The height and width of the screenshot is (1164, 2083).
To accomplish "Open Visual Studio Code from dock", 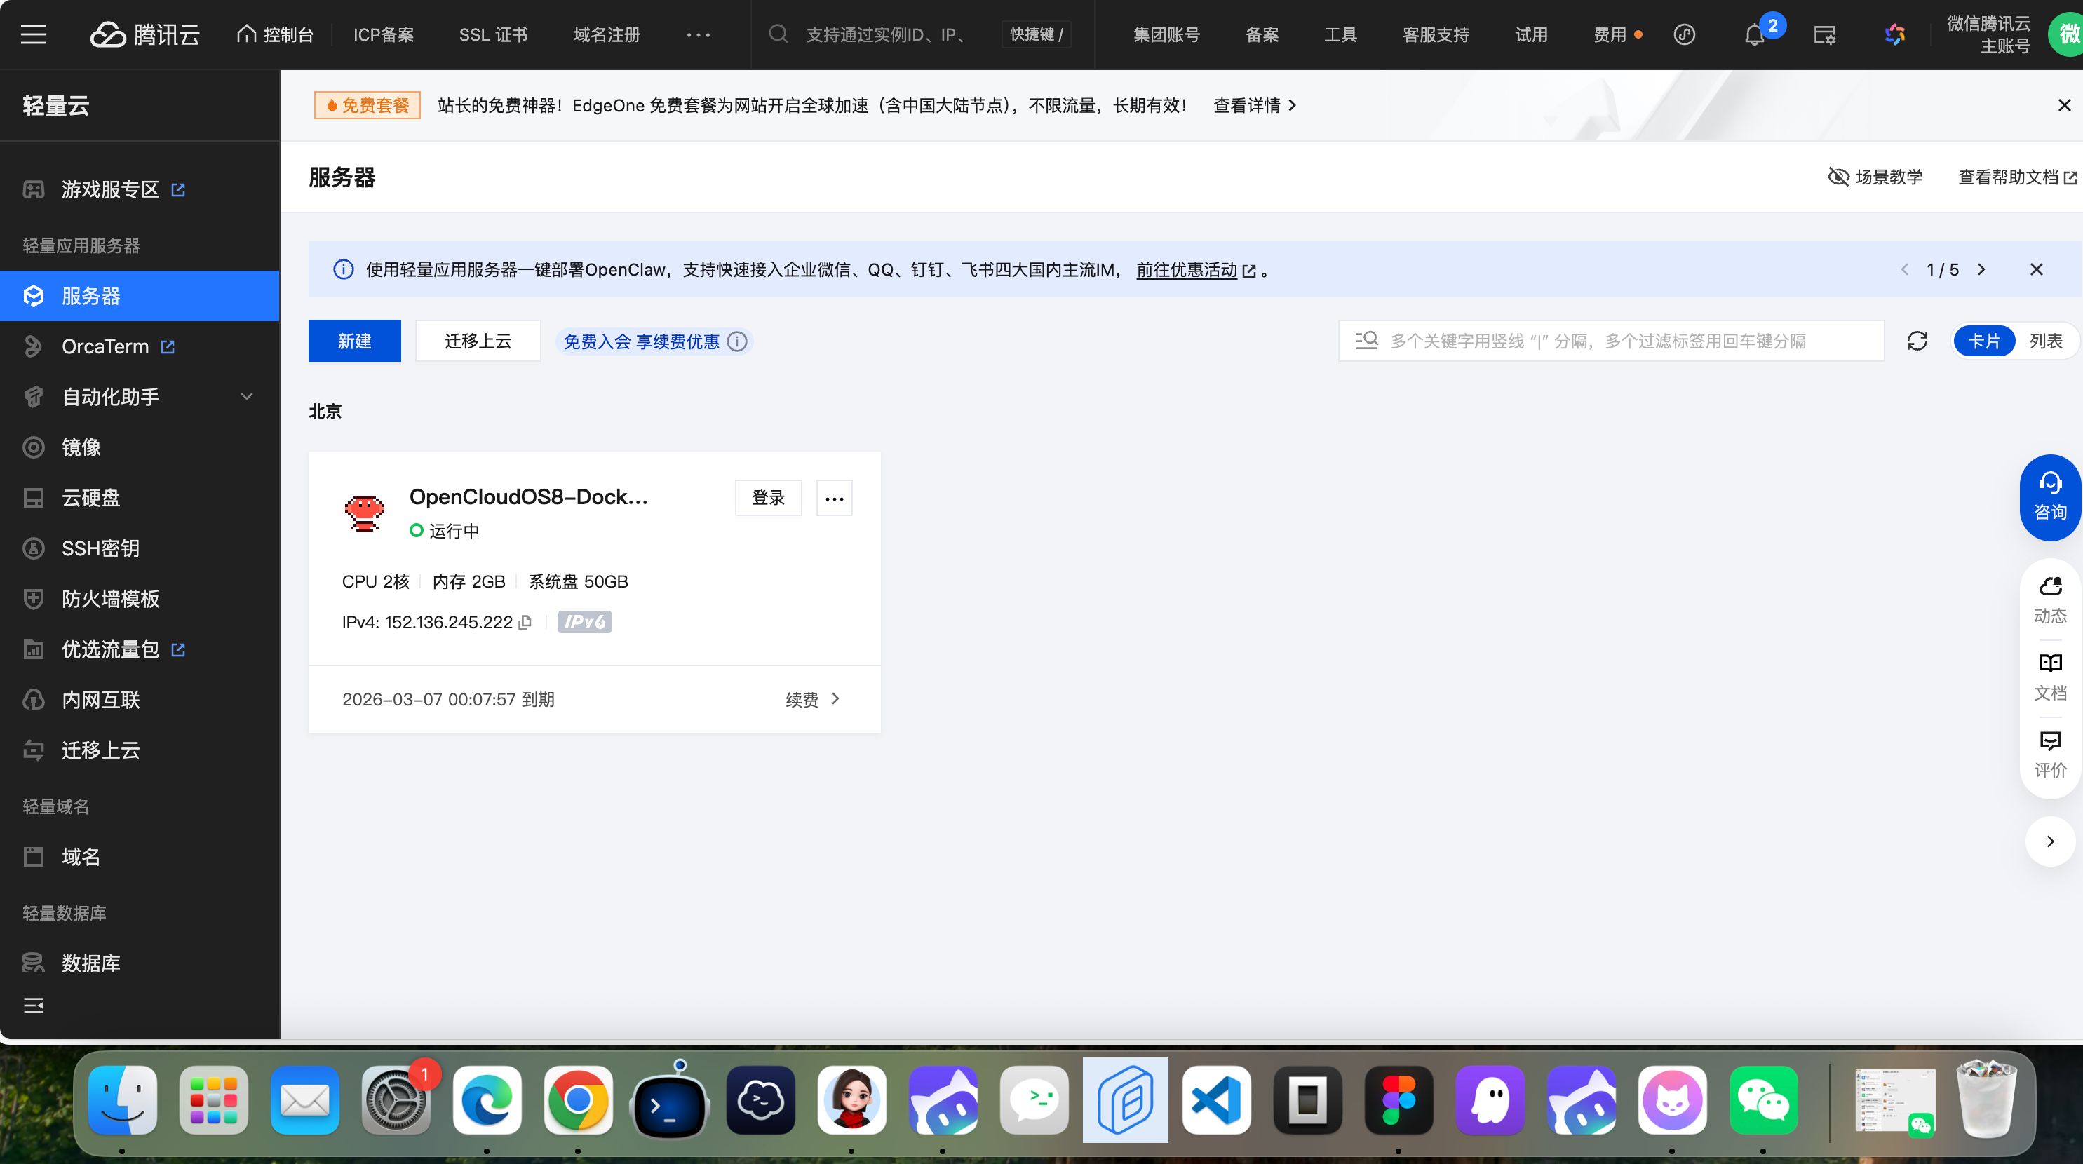I will (1216, 1100).
